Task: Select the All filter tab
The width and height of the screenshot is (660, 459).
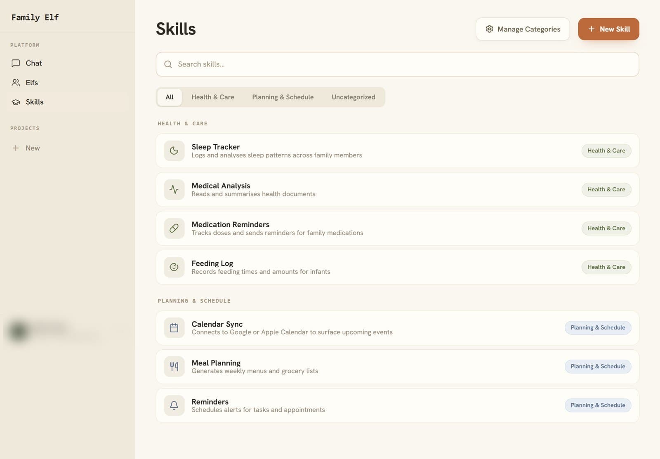Action: tap(170, 97)
